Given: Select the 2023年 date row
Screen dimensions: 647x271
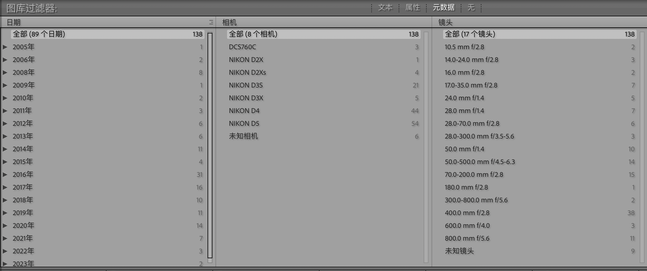Looking at the screenshot, I should 108,263.
